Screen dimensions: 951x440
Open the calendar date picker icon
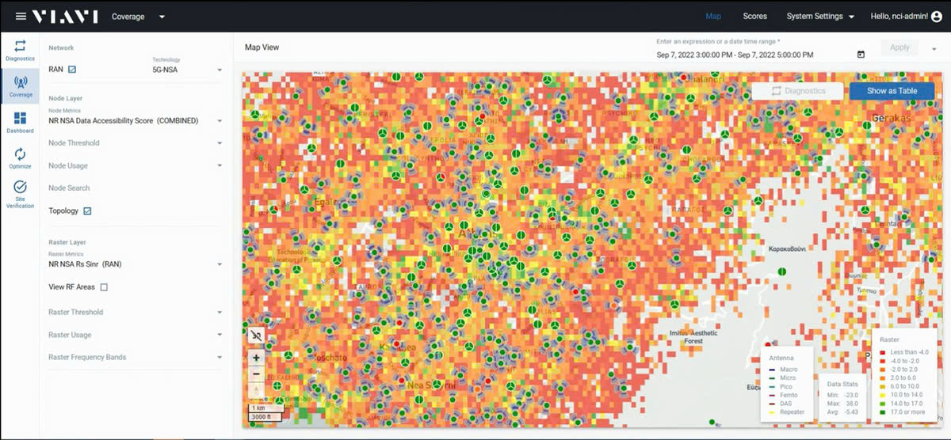point(861,55)
